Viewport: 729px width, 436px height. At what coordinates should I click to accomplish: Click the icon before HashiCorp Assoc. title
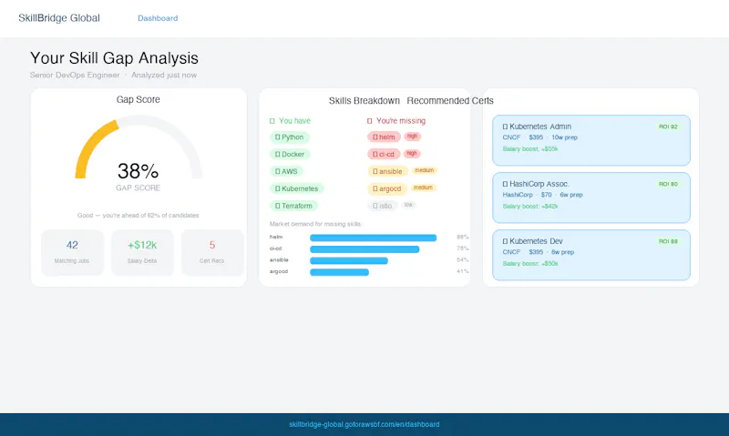click(505, 185)
